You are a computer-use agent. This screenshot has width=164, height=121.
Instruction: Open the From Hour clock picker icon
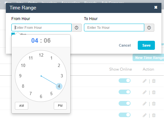(76, 27)
